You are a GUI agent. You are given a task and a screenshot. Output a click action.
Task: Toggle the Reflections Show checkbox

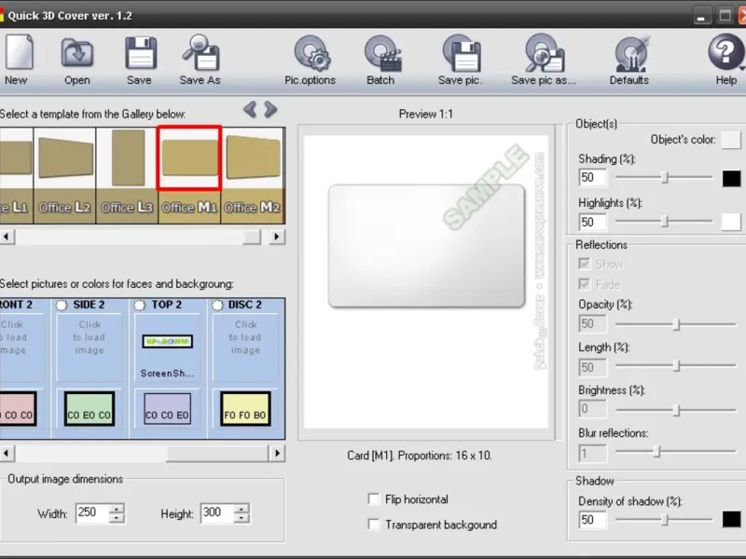tap(585, 264)
